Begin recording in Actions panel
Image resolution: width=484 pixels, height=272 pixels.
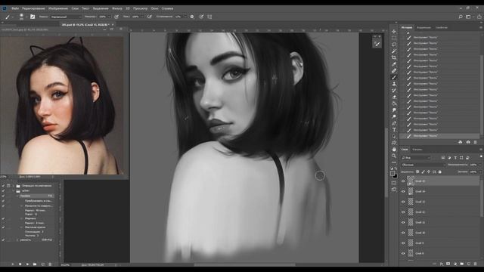tap(20, 264)
